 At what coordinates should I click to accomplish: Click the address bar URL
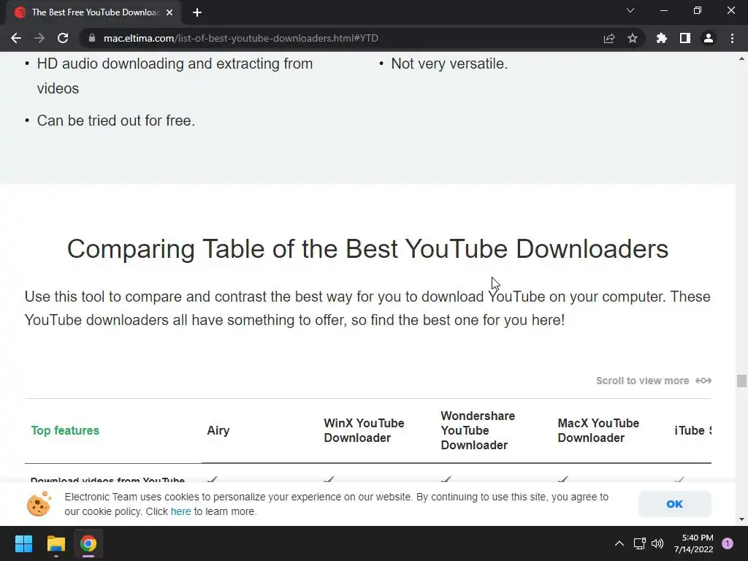(241, 38)
